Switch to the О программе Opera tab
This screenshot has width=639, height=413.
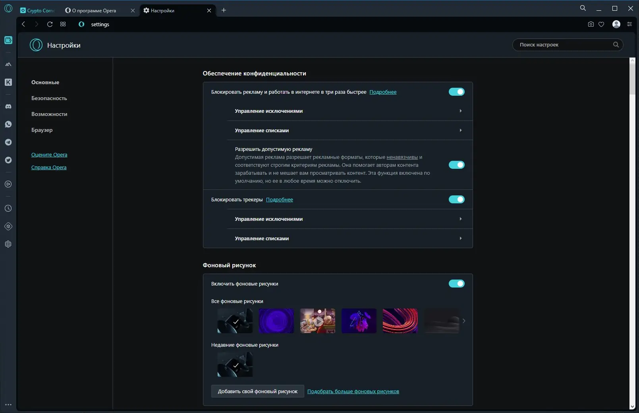click(93, 11)
